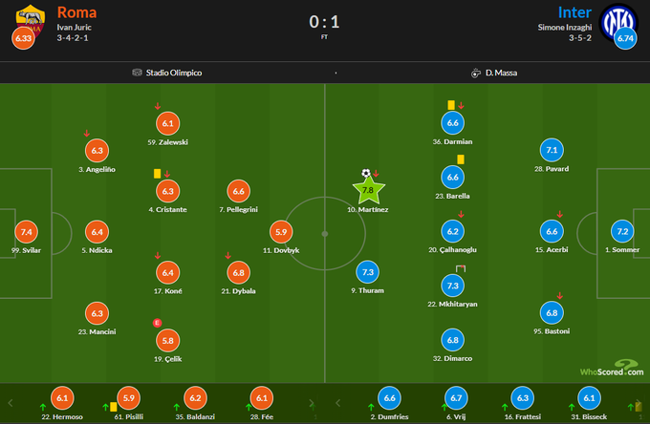Select Svilar's 7.4 rating circle
Screen dimensions: 650x424
coord(27,231)
